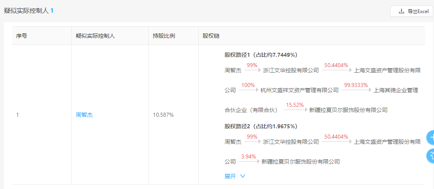
Task: Click the chevron arrow next to 展开
Action: coord(243,176)
